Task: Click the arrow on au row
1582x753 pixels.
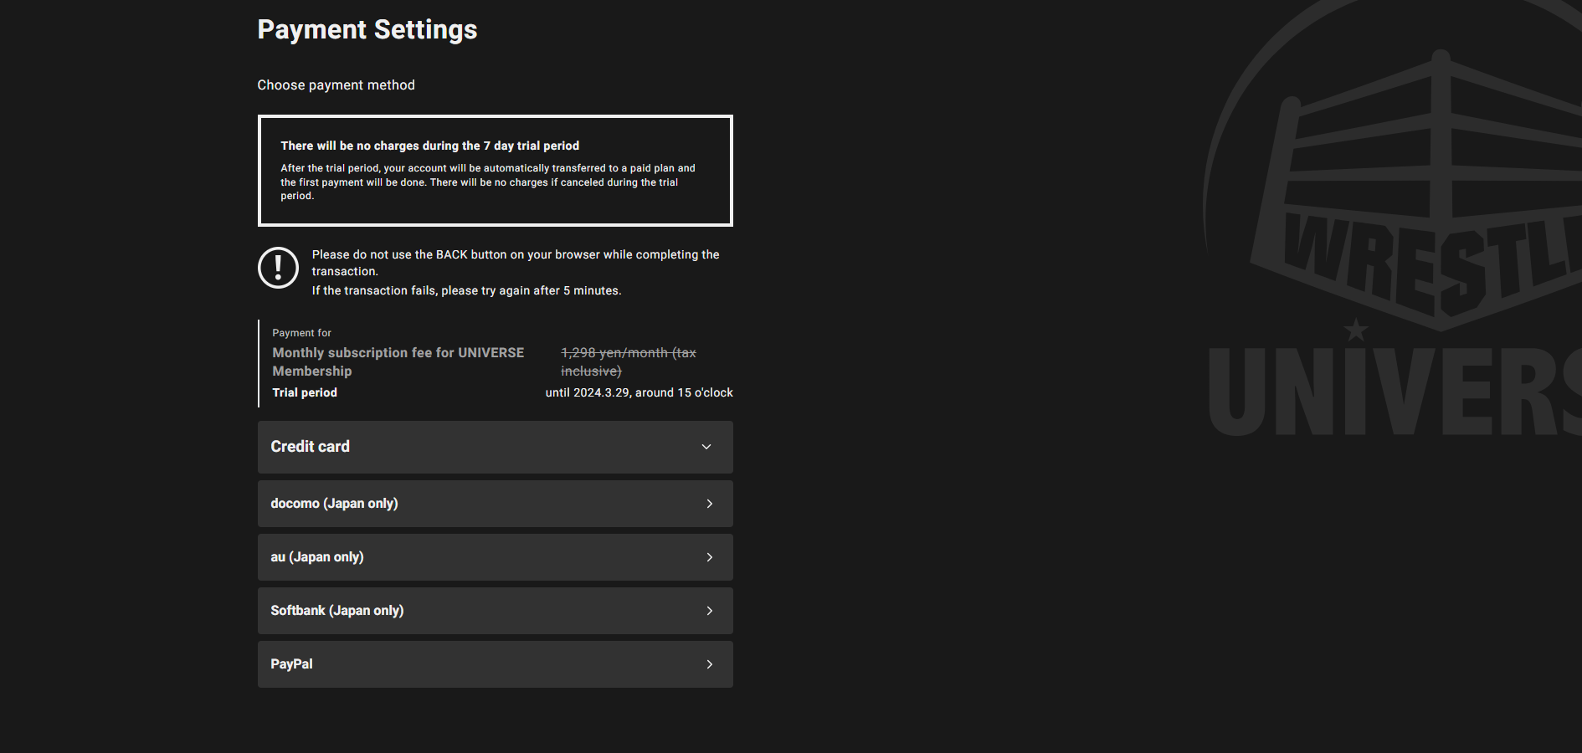Action: (709, 557)
